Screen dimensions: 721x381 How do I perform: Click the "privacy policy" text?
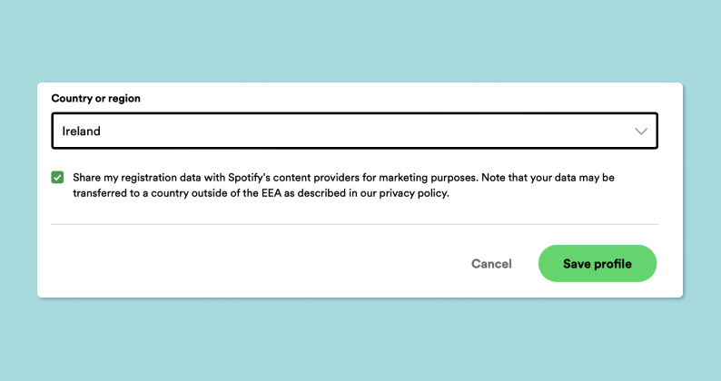tap(416, 193)
